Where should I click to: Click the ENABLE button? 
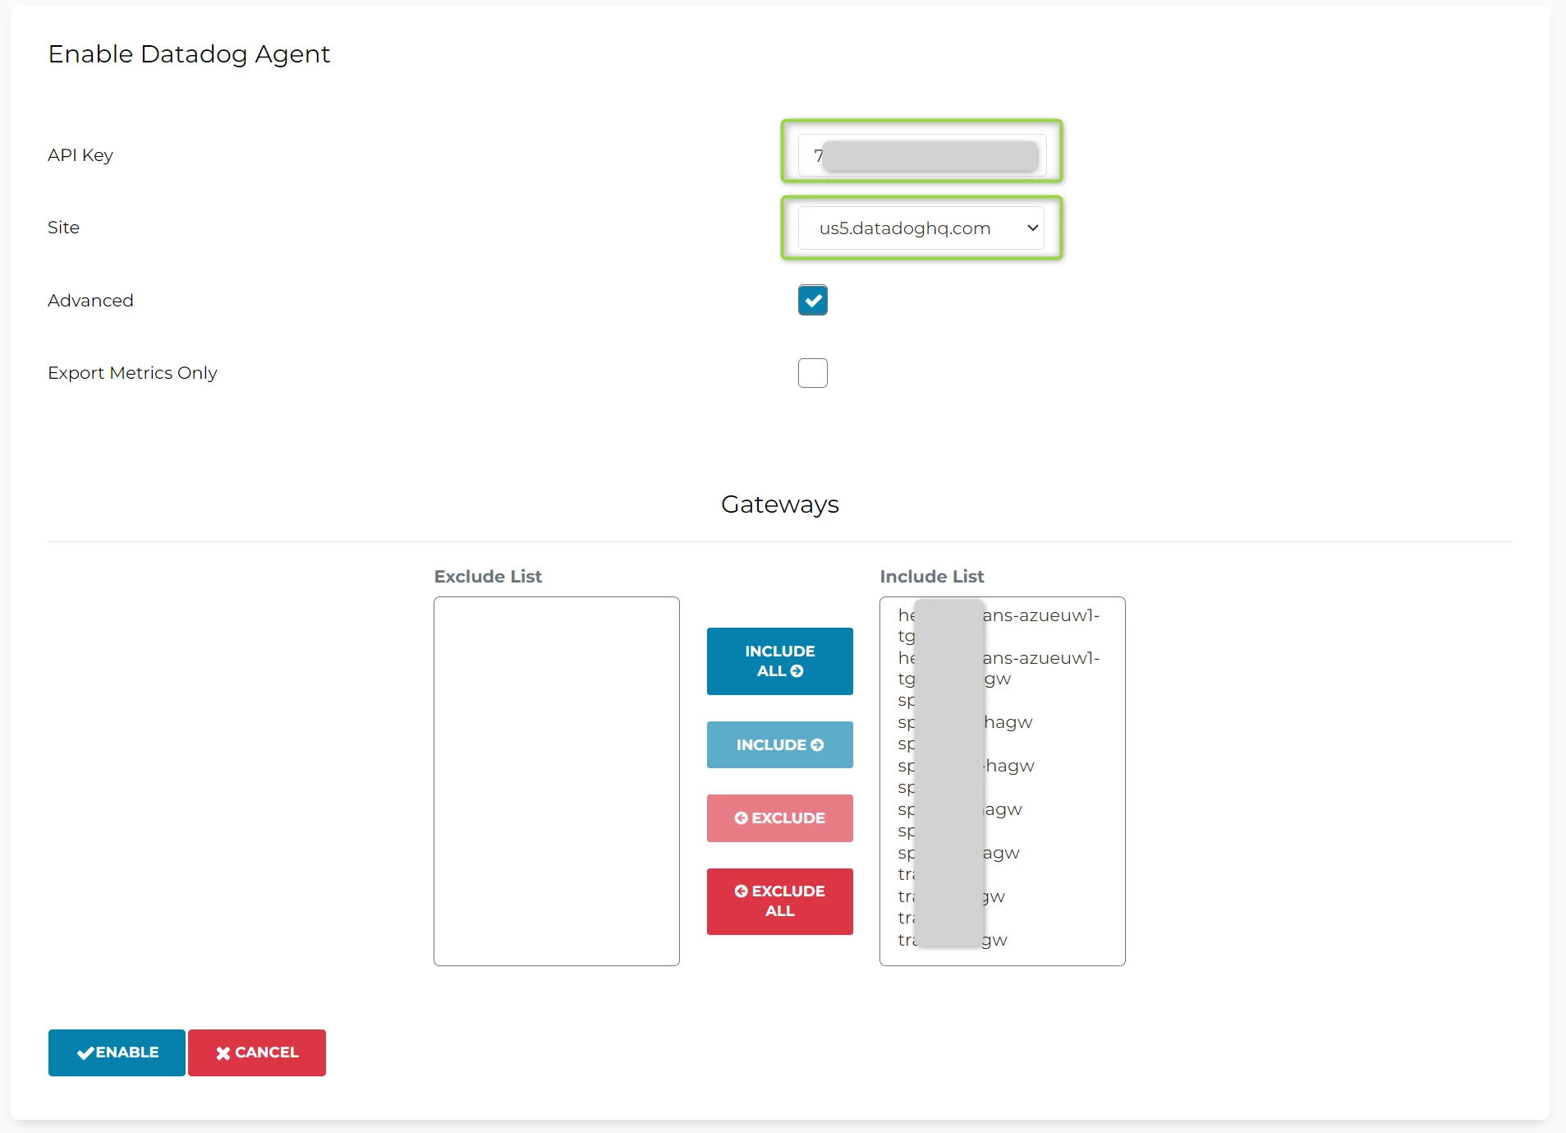[117, 1052]
